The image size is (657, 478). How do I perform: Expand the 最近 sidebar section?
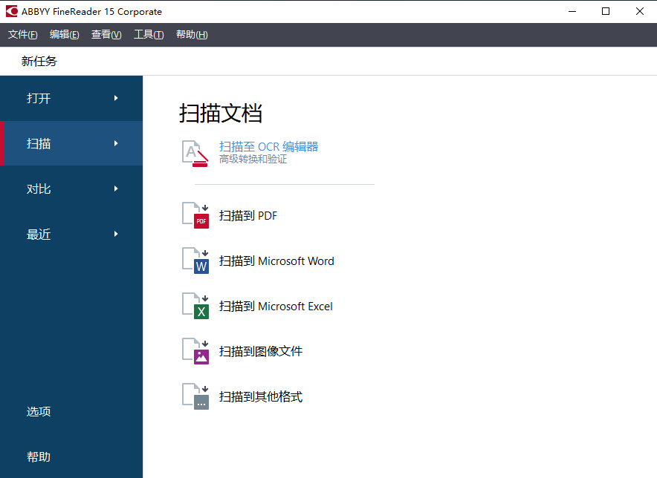click(115, 234)
